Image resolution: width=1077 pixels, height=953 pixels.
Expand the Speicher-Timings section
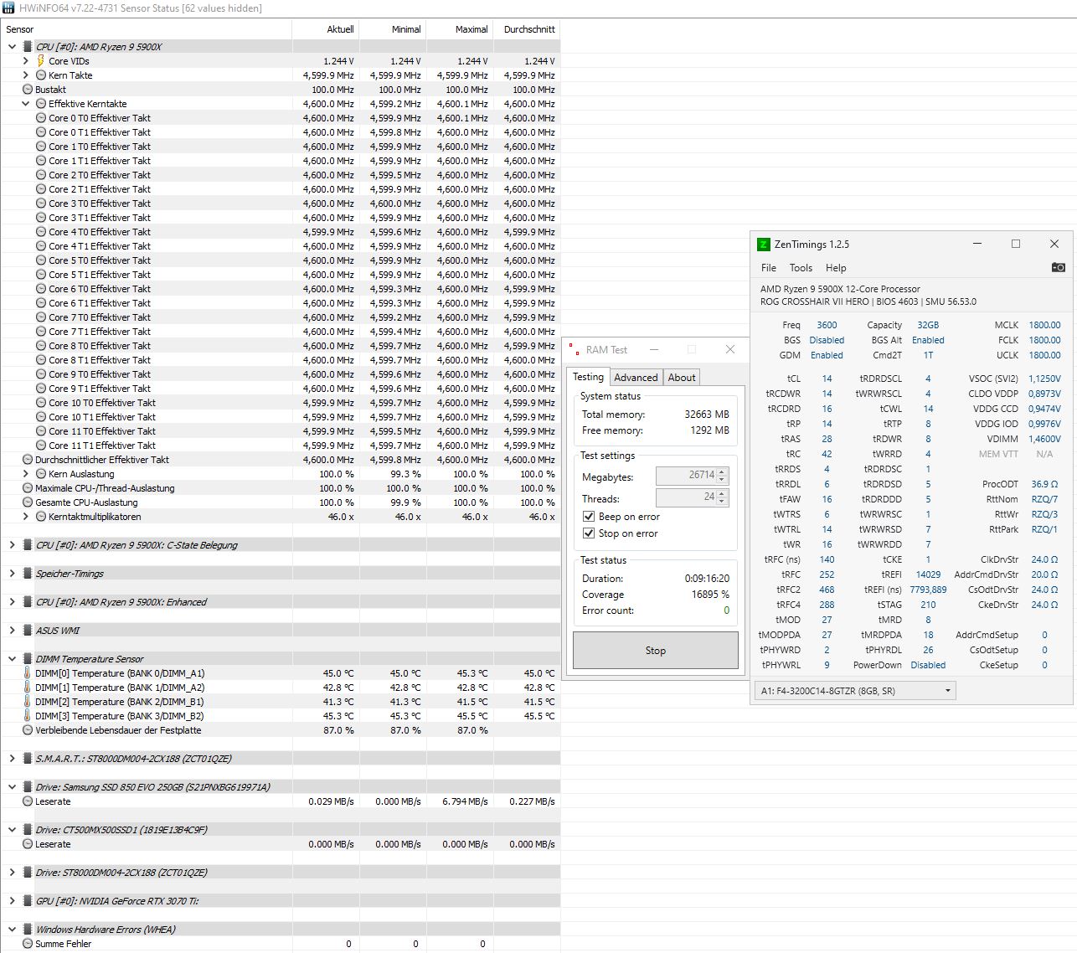[11, 573]
